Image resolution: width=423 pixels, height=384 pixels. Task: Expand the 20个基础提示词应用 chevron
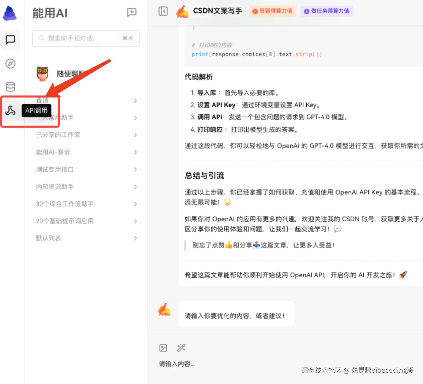point(135,221)
